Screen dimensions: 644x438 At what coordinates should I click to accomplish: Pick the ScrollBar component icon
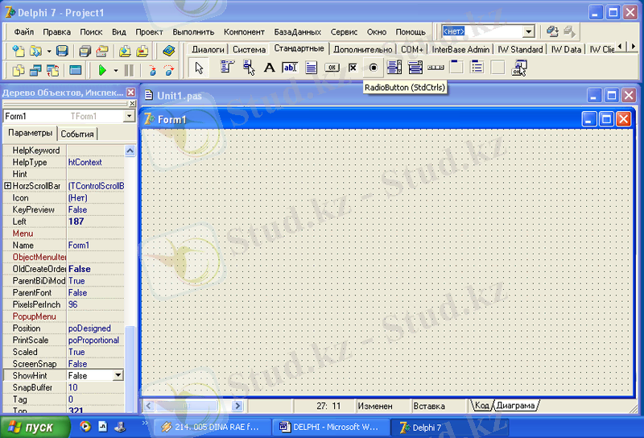[436, 67]
